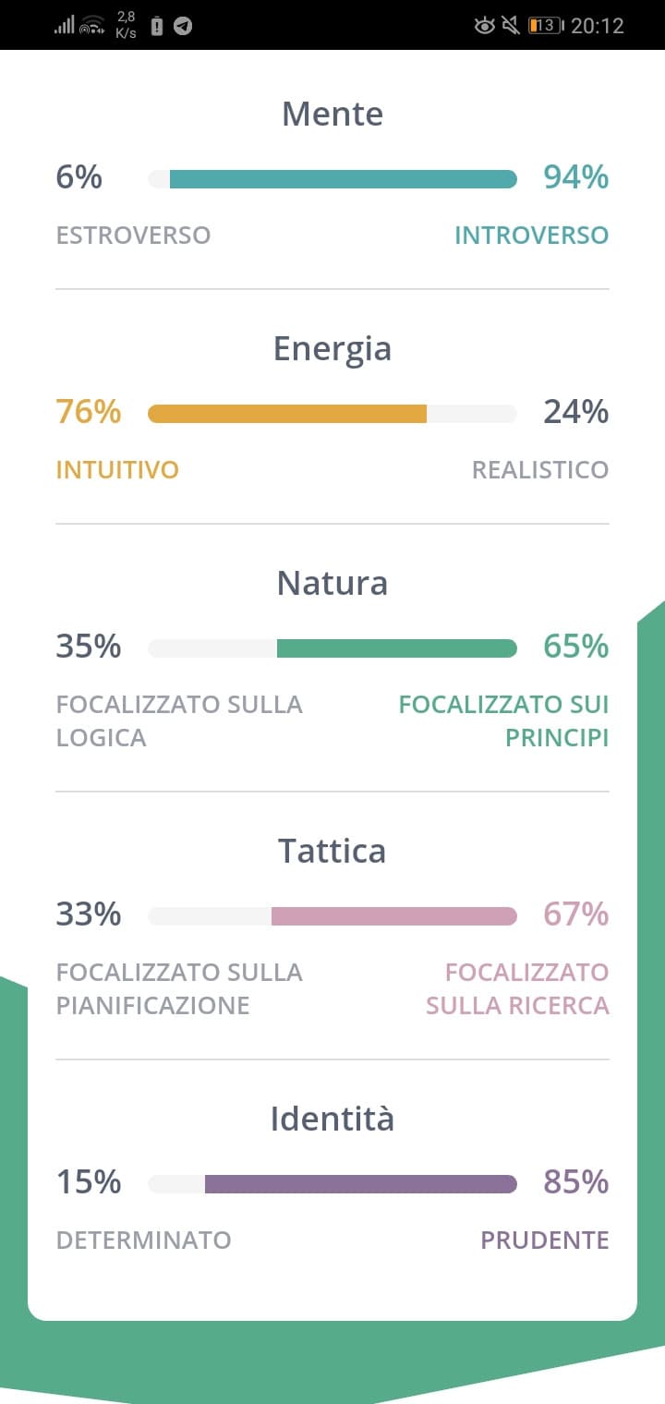Click the teal Mente progress bar
Image resolution: width=665 pixels, height=1404 pixels.
point(332,179)
